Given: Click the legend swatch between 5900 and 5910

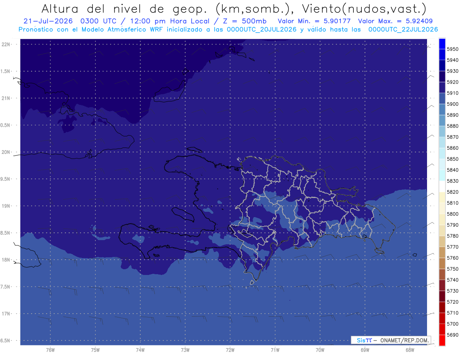Looking at the screenshot, I should pos(442,98).
